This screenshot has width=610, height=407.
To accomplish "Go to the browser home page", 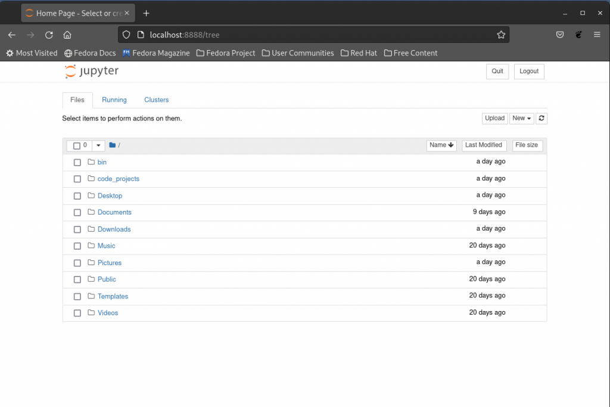I will point(67,35).
